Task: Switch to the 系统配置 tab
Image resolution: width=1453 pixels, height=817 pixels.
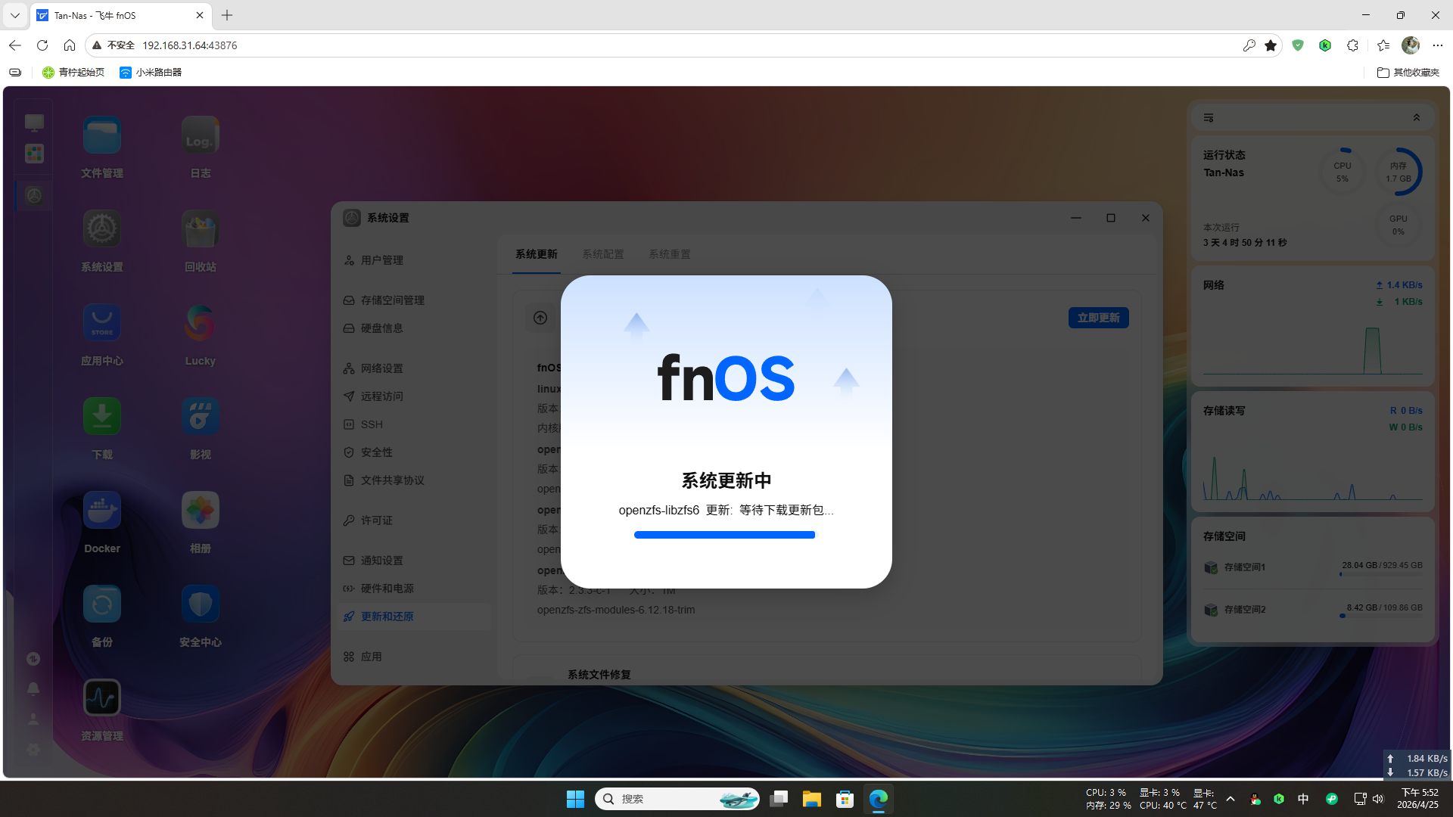Action: tap(603, 254)
